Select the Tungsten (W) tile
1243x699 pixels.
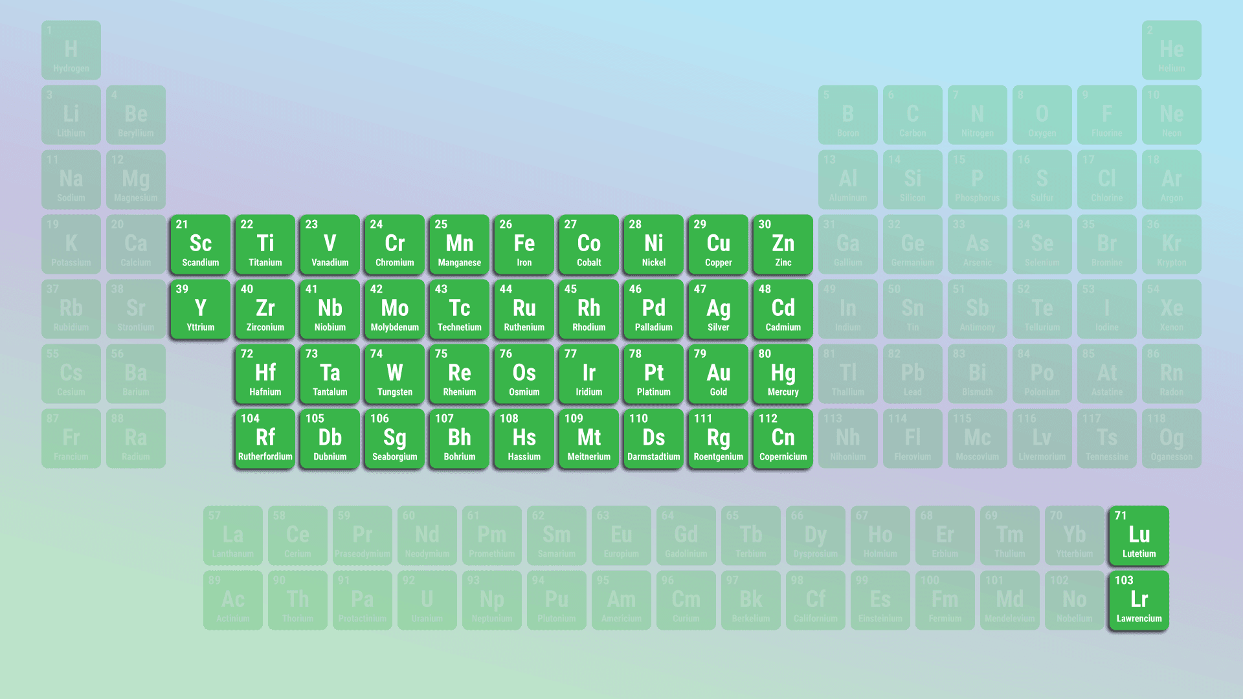pyautogui.click(x=394, y=373)
